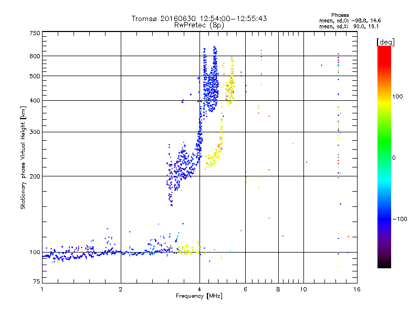
Task: Click the y-axis tick label '600'
Action: point(35,56)
